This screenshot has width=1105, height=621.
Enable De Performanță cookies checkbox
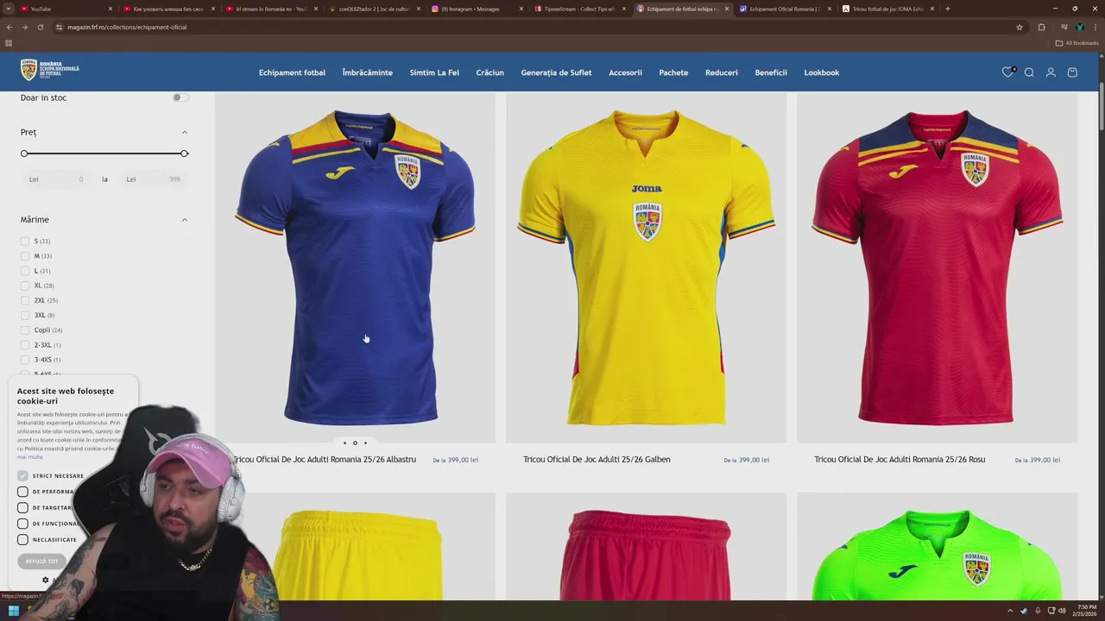click(22, 492)
